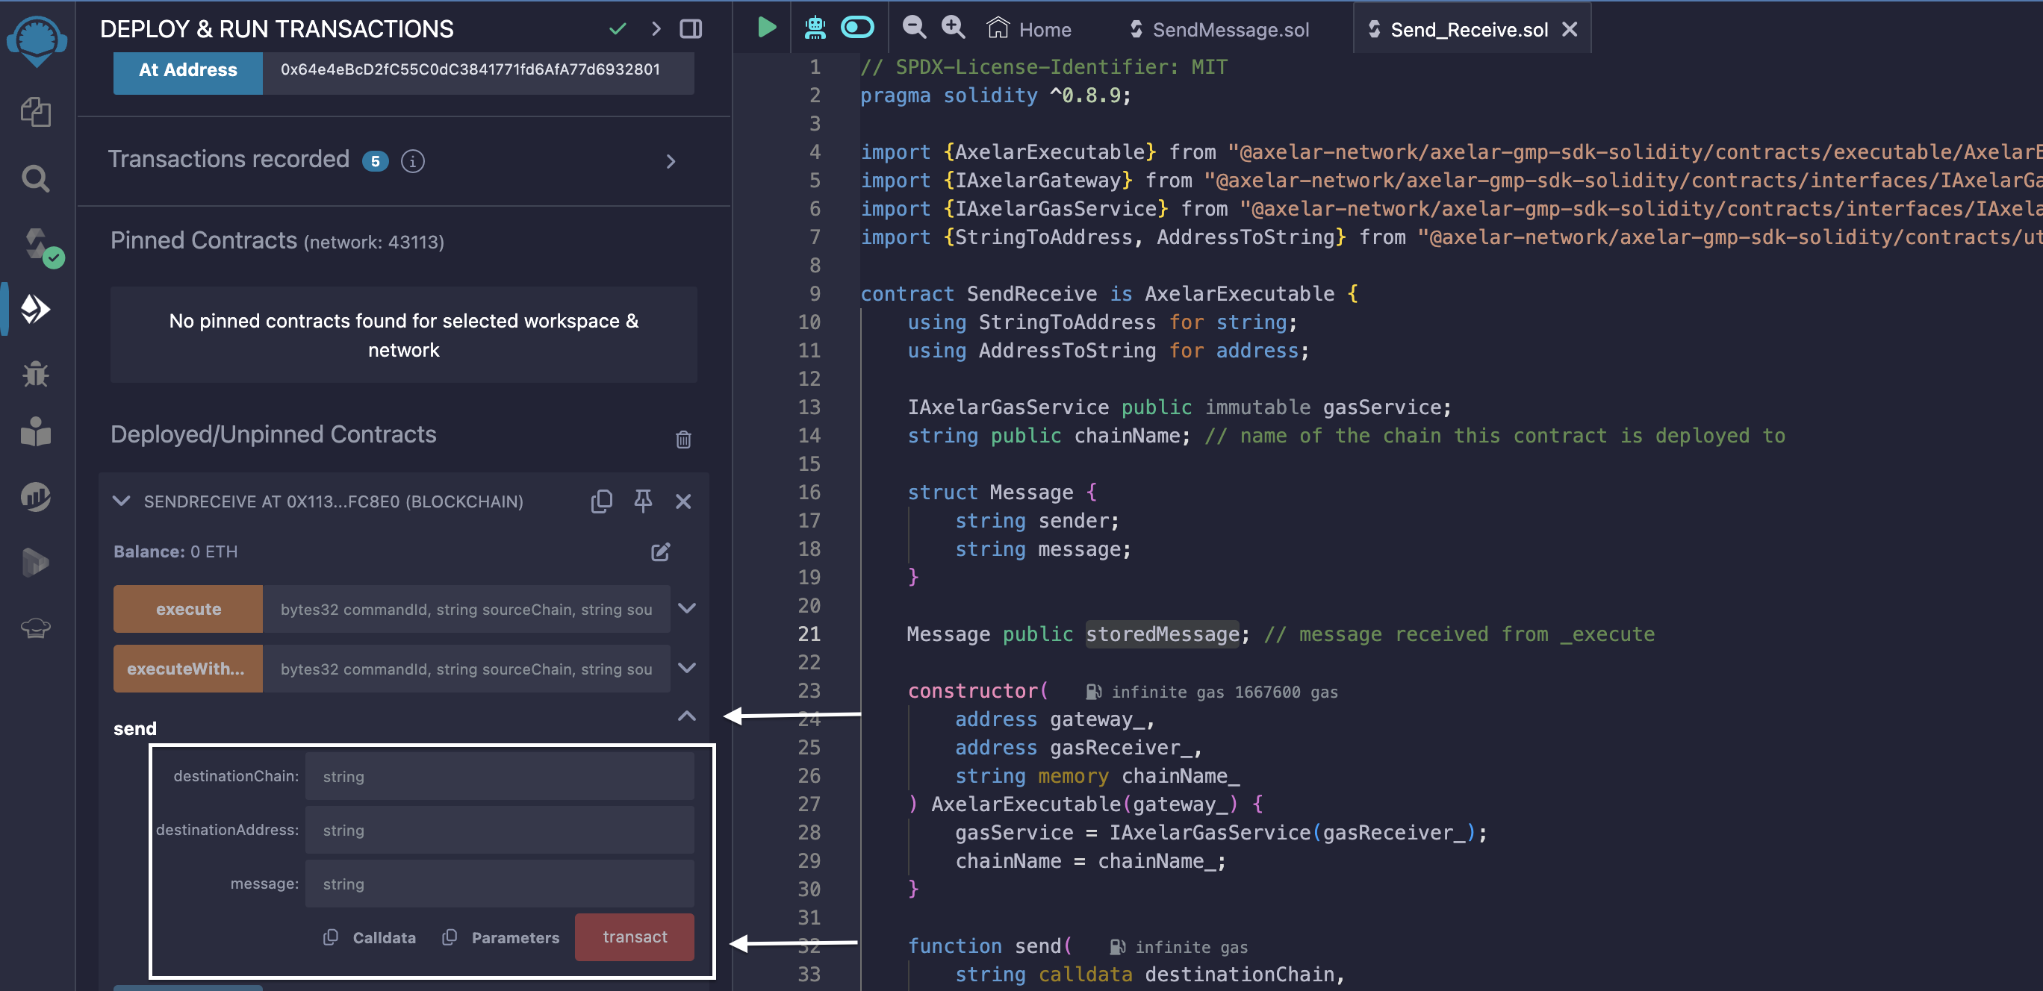Open the Home tab
The height and width of the screenshot is (991, 2043).
1030,30
